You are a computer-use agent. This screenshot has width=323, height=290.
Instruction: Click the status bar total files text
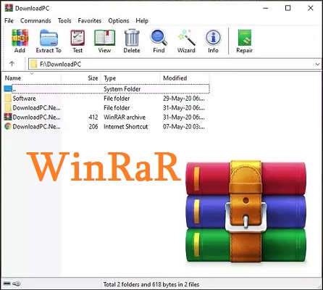[151, 284]
